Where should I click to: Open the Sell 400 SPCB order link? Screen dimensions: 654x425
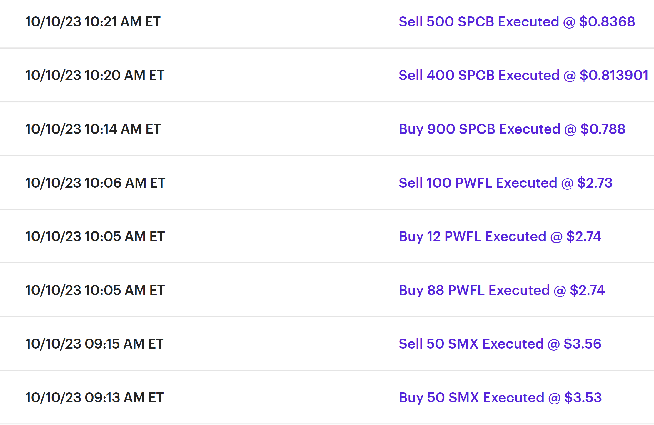pyautogui.click(x=523, y=75)
